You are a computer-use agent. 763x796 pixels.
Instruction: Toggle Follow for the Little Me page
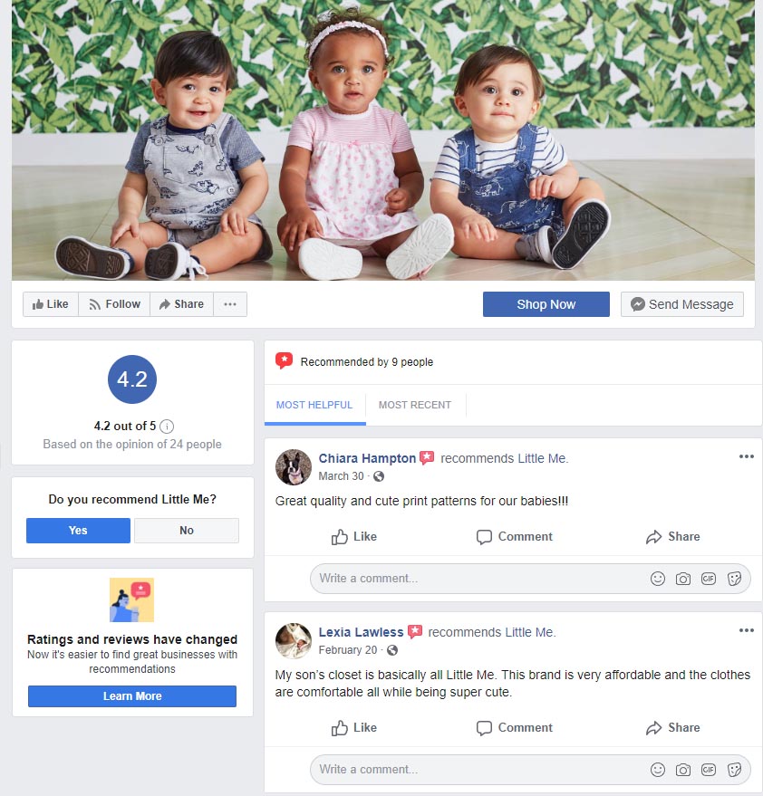pos(114,304)
